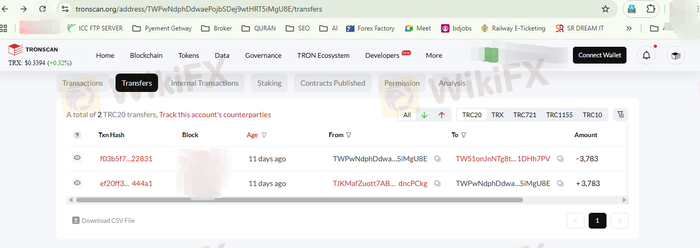Select the Transfers tab
700x248 pixels.
(x=137, y=83)
